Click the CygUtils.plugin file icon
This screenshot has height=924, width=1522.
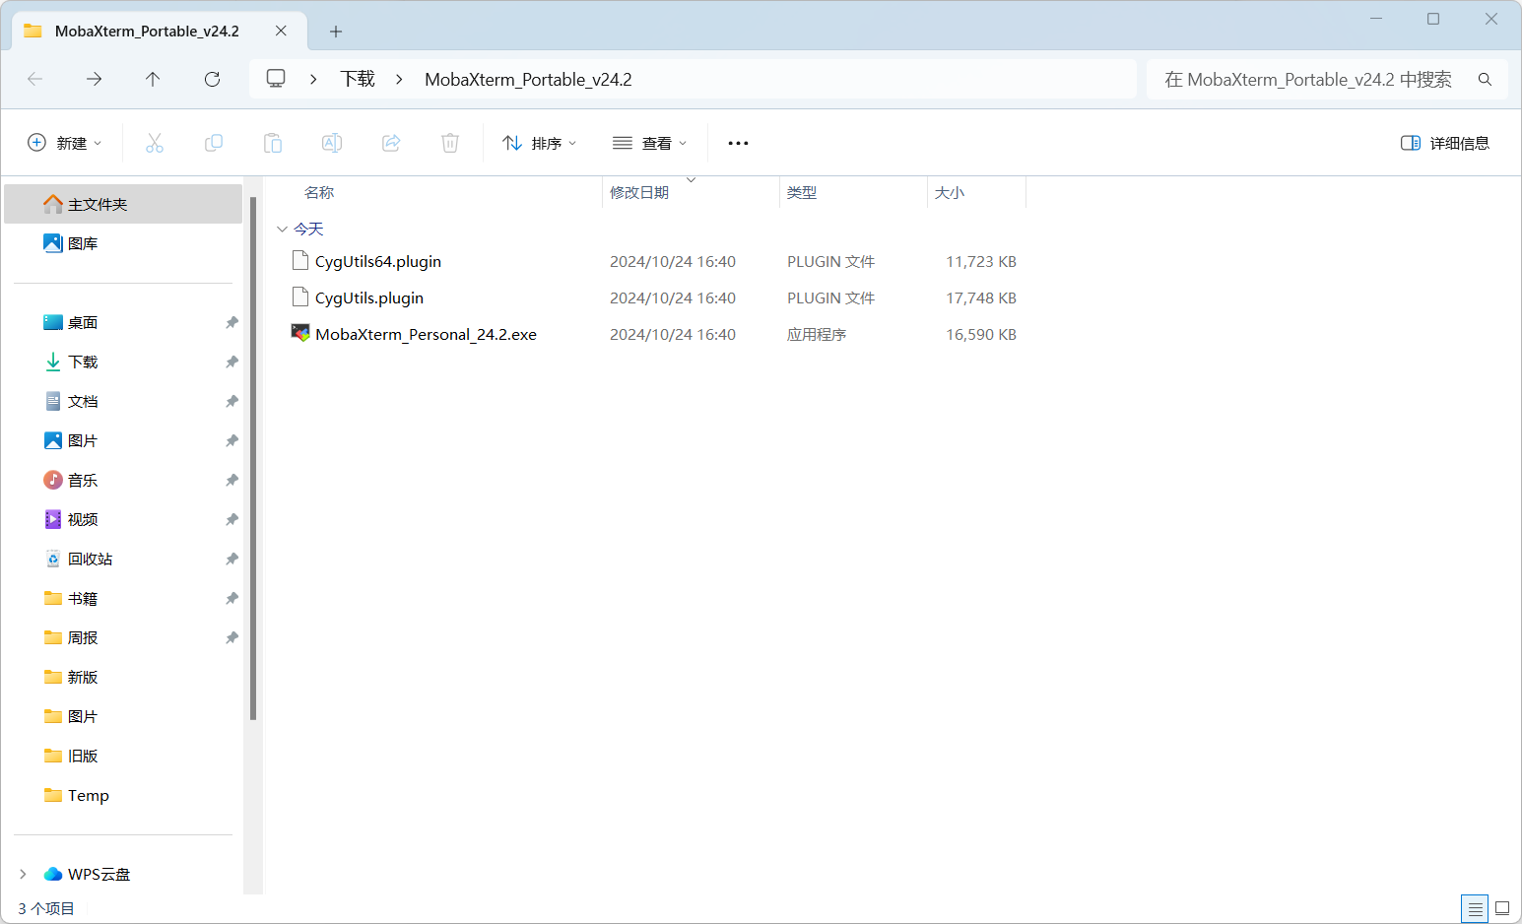300,297
